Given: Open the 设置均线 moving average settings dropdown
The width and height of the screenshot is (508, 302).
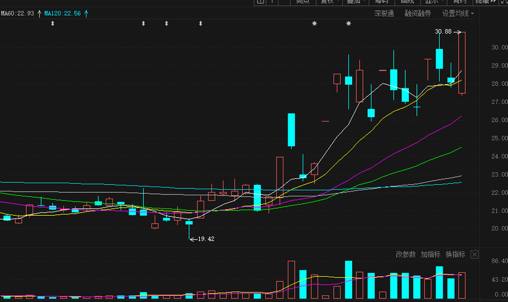Looking at the screenshot, I should 458,14.
